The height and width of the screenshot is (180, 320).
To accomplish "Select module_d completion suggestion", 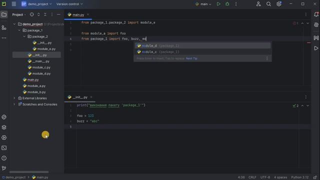I will [x=202, y=45].
